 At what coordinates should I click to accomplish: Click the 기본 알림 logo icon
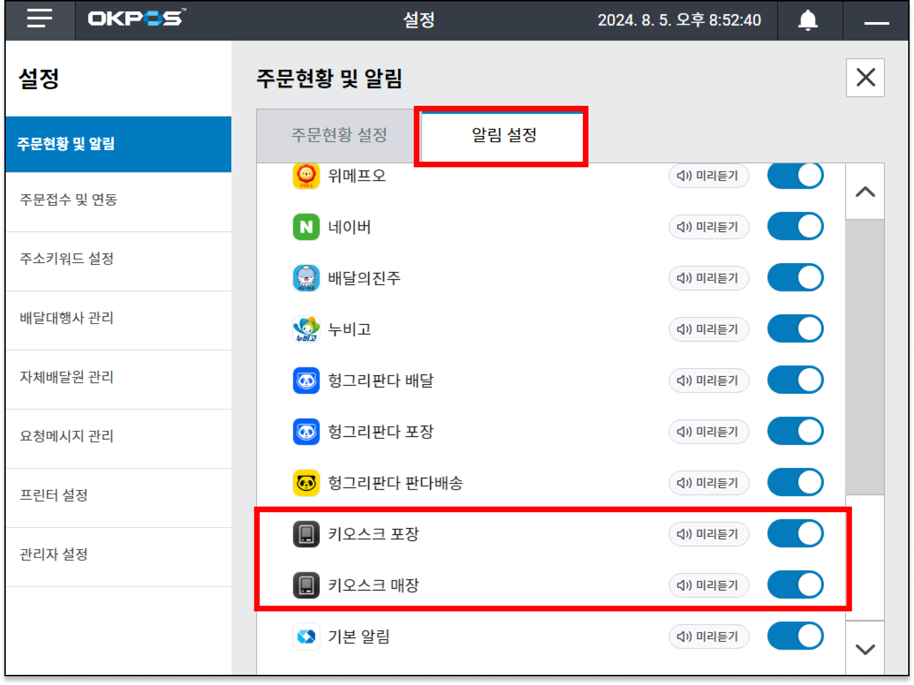(306, 636)
